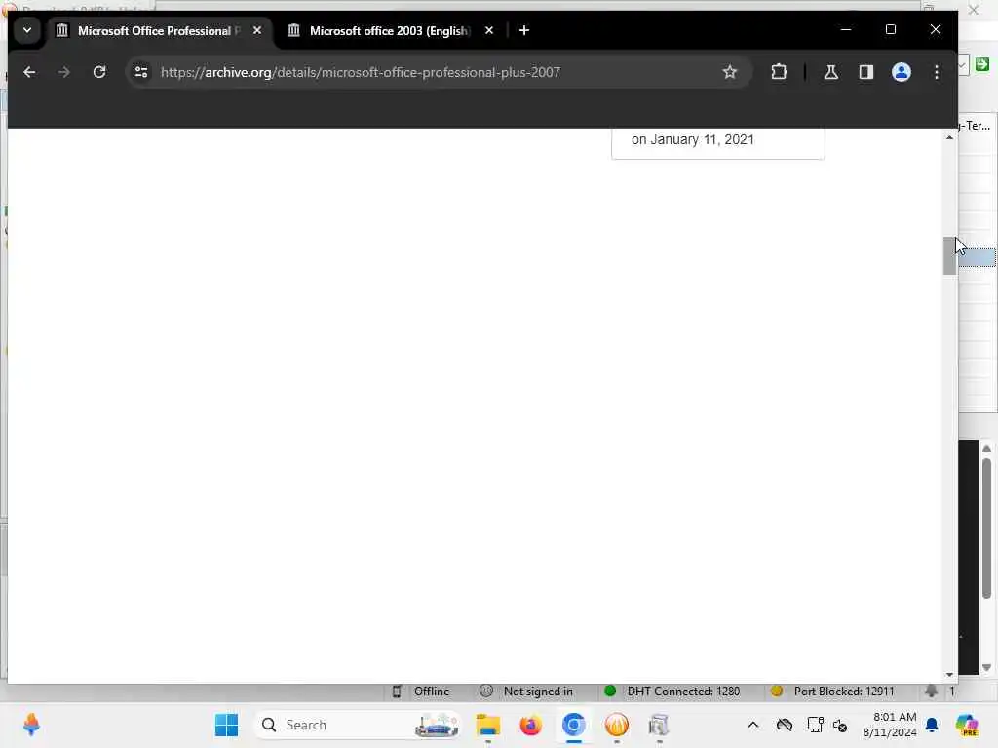Click the cloud sync tray icon

point(785,725)
